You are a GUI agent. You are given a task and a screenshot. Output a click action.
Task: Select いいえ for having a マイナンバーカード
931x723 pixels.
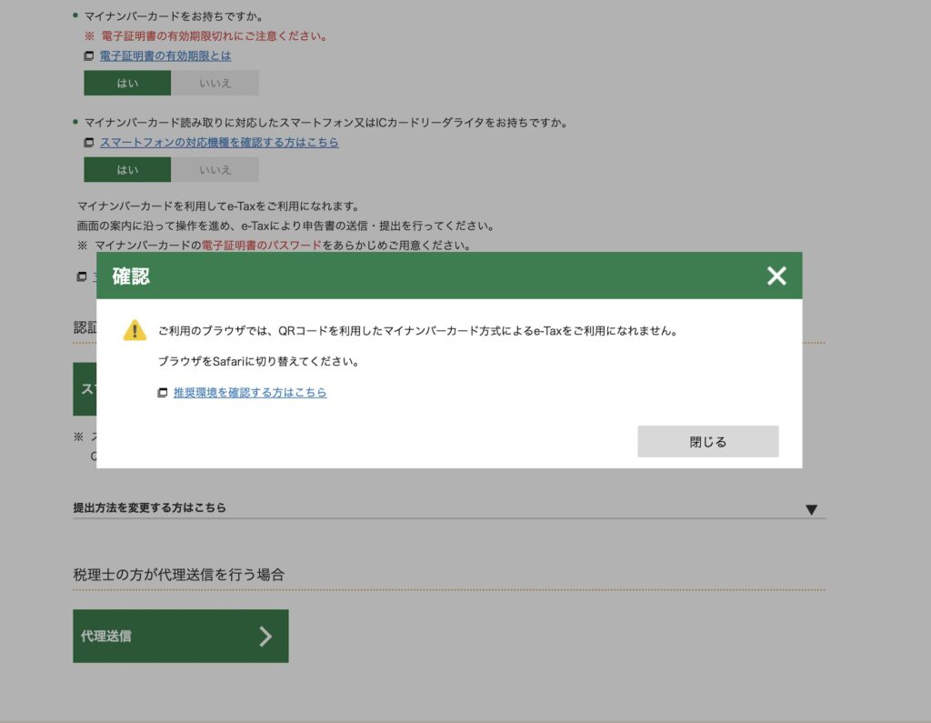click(215, 83)
